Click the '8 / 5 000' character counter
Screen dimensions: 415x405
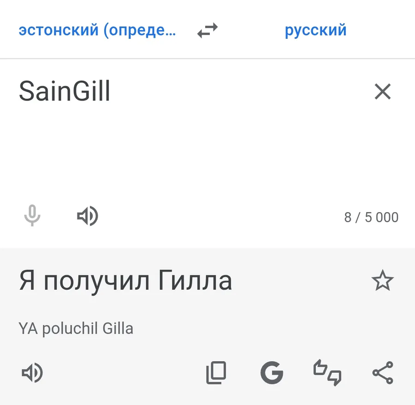click(371, 217)
